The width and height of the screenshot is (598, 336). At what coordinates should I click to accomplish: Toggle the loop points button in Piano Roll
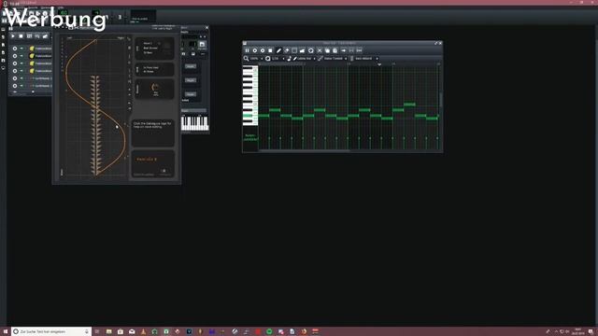pyautogui.click(x=351, y=50)
